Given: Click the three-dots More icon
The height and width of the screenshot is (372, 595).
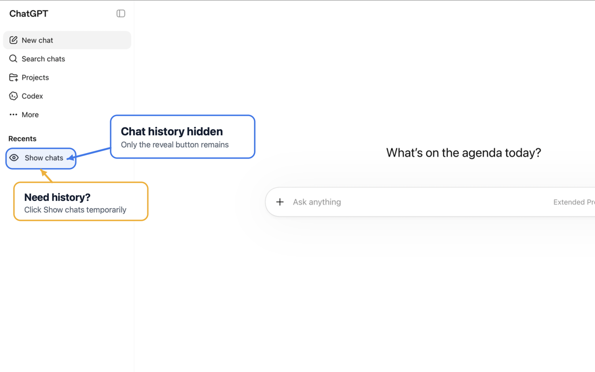Looking at the screenshot, I should [x=13, y=114].
